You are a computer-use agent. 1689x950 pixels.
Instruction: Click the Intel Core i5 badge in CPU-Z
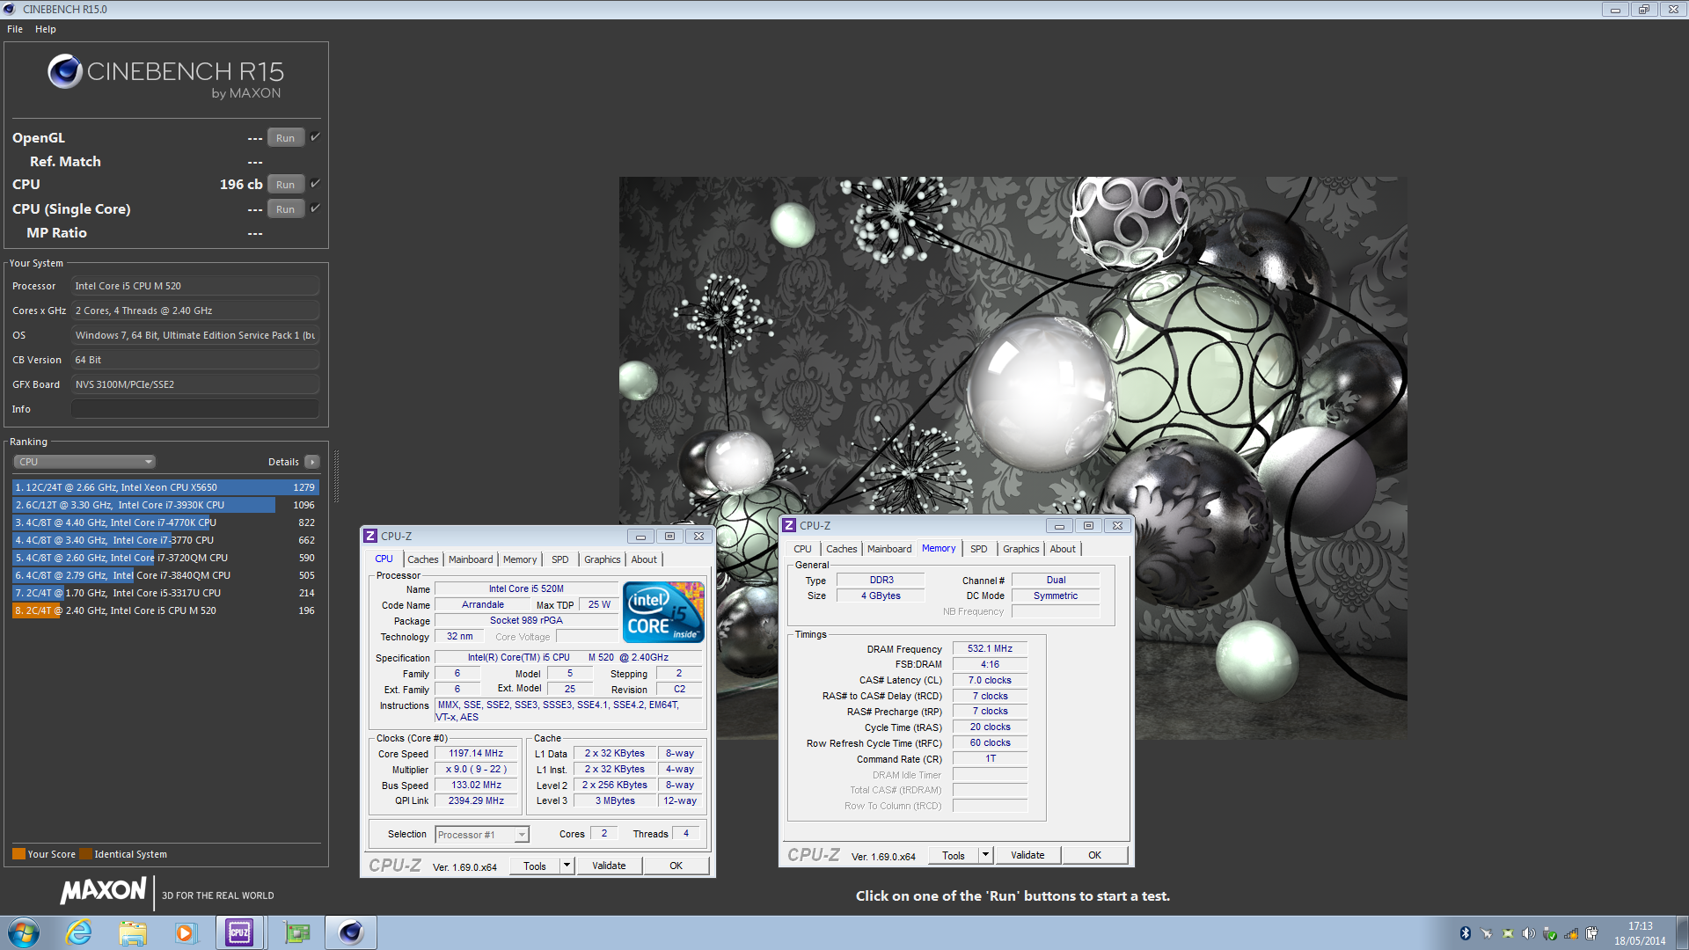pos(663,612)
